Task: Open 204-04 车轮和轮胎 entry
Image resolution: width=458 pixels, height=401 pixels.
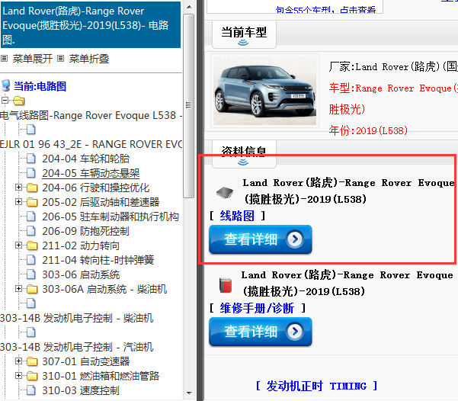Action: [85, 159]
